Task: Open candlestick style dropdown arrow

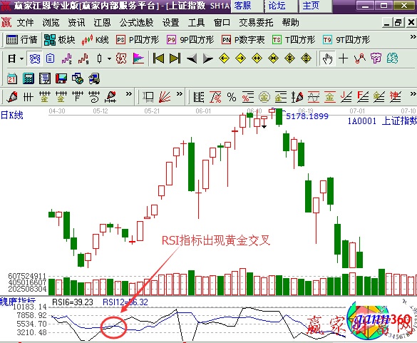Action: coord(109,58)
